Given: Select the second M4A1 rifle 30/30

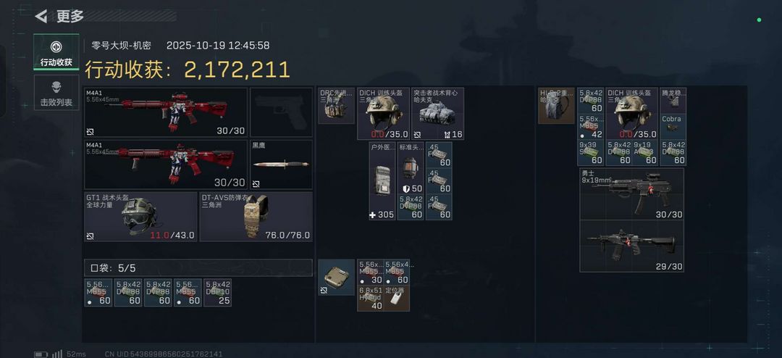Looking at the screenshot, I should tap(166, 165).
